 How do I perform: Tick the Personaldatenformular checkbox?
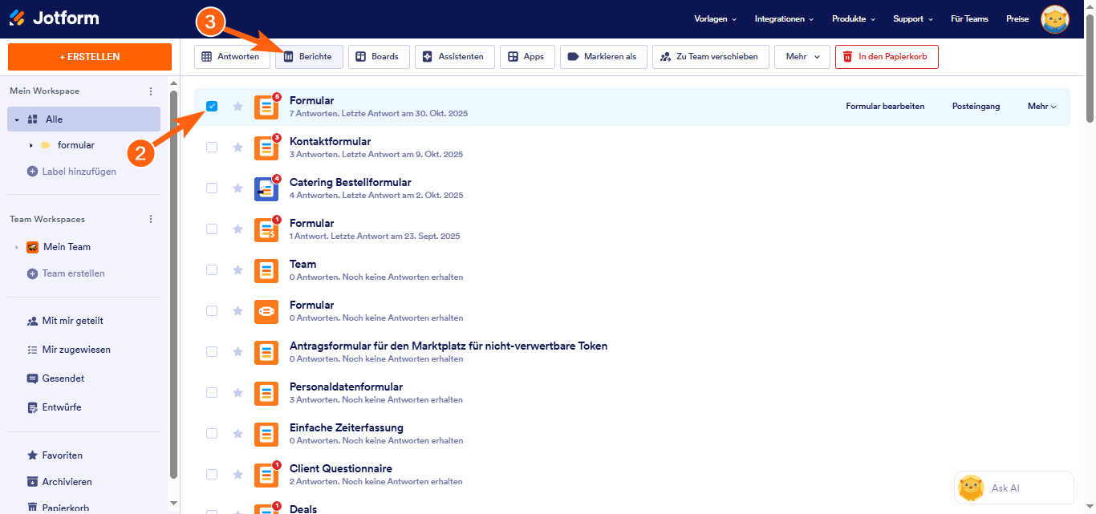click(212, 392)
